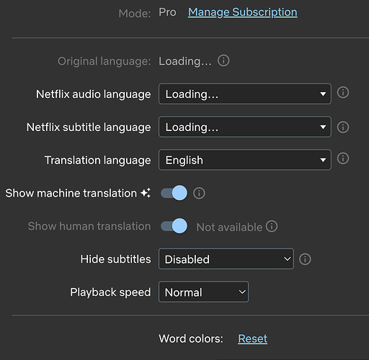369x360 pixels.
Task: Click the sparkle icon after machine translation
Action: pos(146,193)
